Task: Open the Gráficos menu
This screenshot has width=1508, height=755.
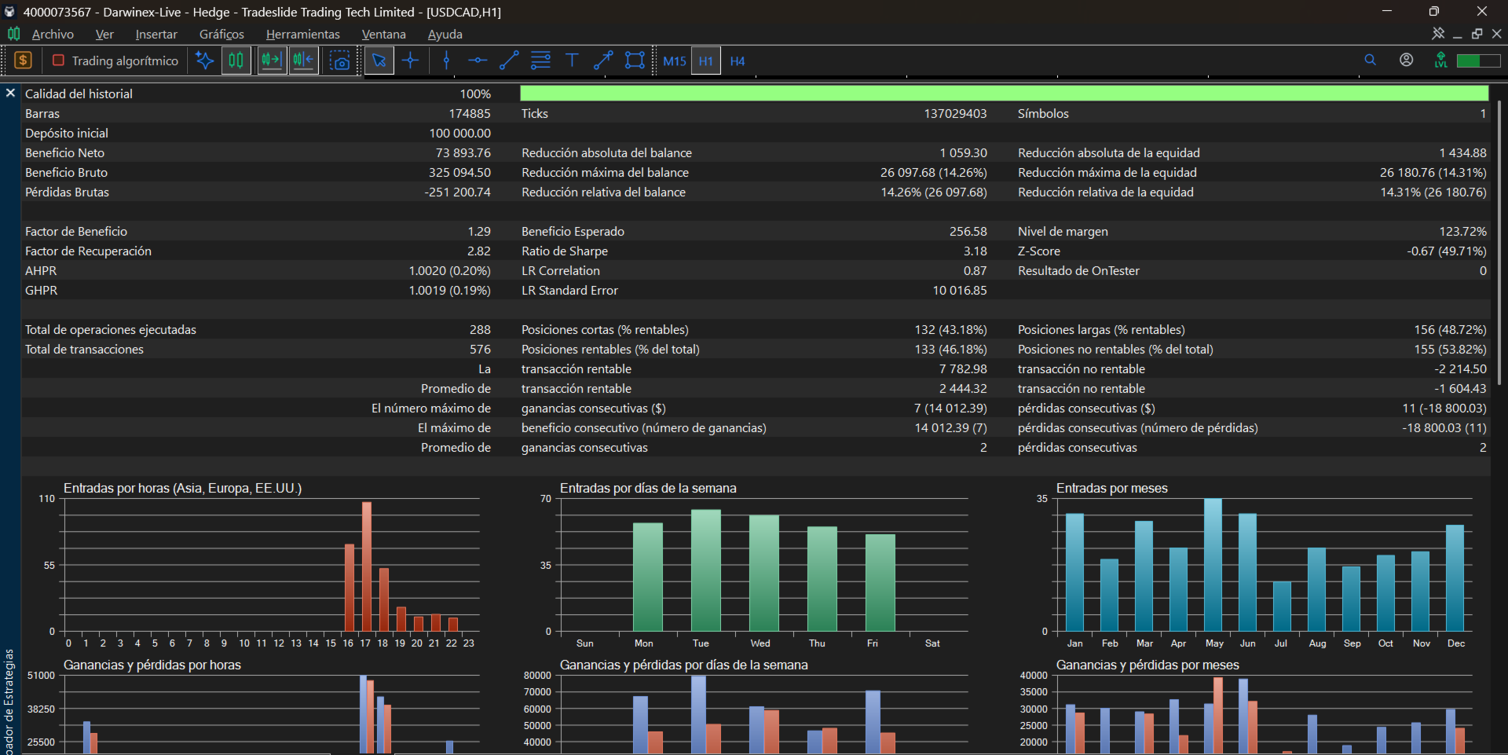Action: click(221, 35)
